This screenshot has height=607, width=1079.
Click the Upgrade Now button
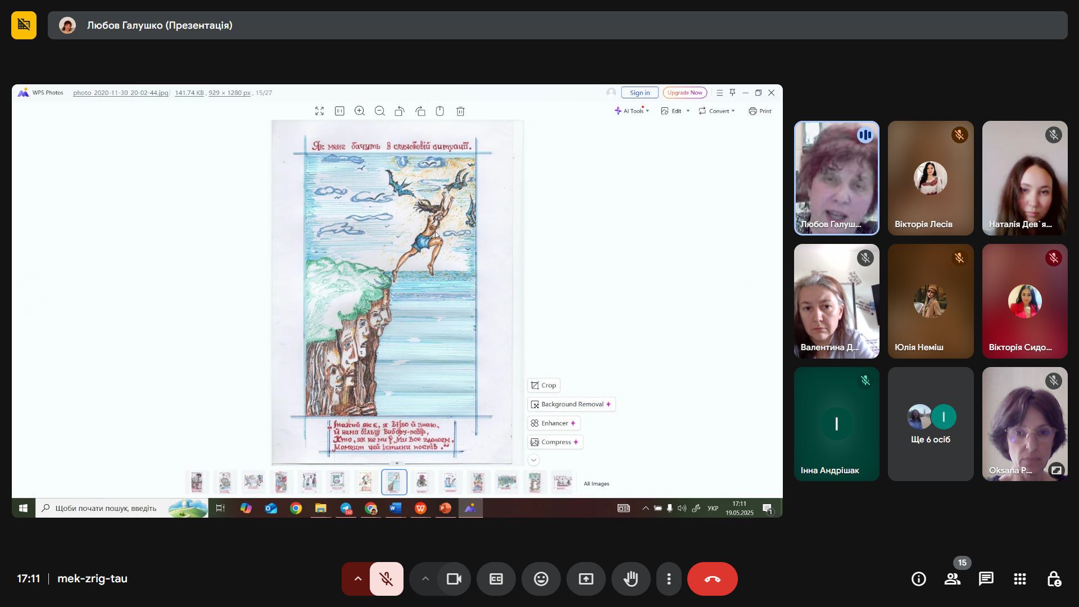(684, 93)
